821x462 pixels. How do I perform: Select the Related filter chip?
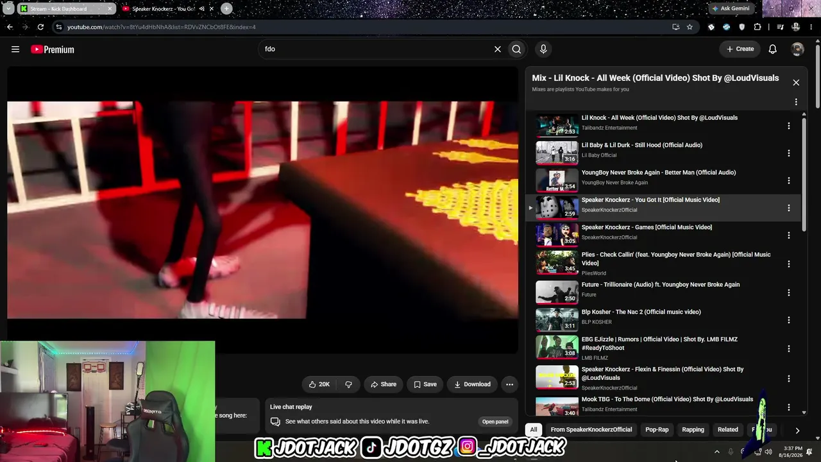[728, 430]
